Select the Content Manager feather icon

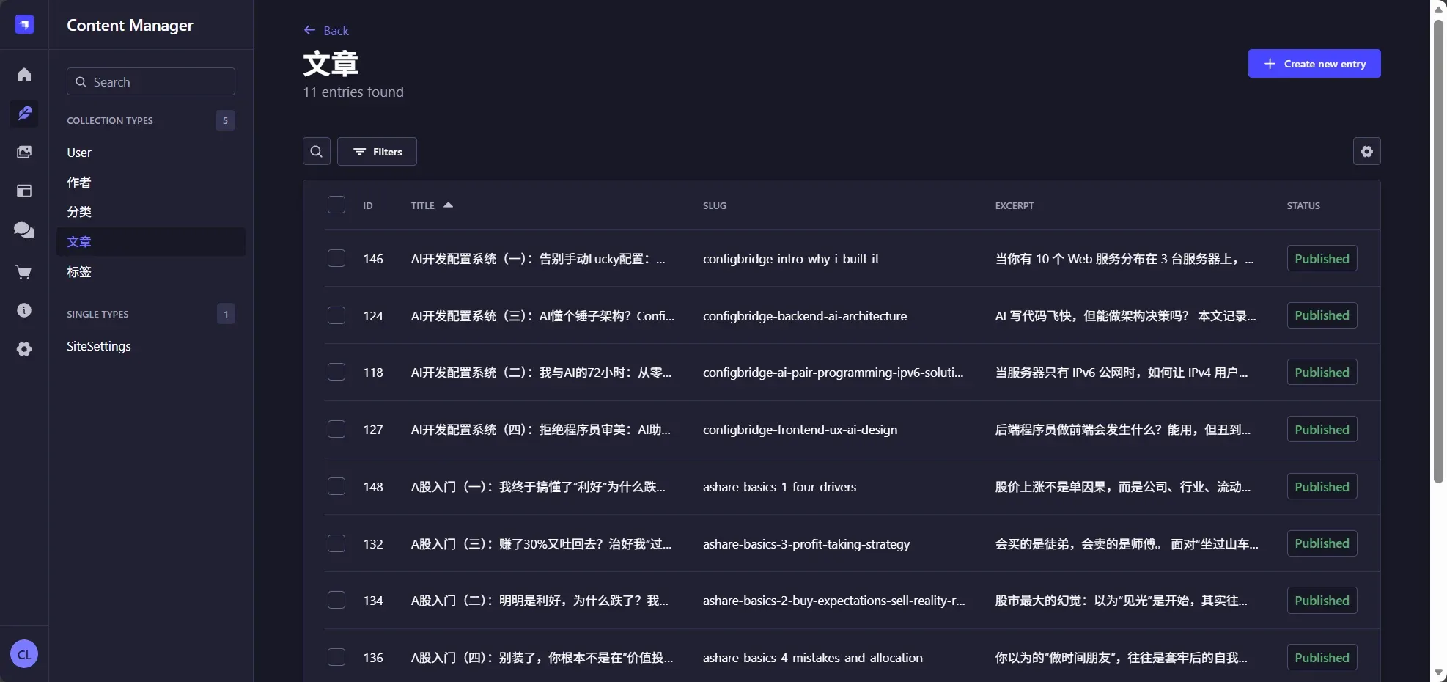pos(24,113)
